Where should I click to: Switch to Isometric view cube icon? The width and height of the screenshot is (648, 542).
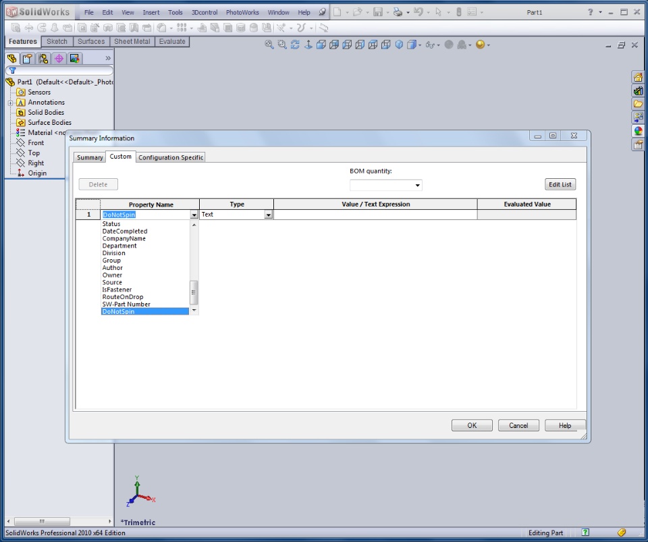(x=399, y=45)
